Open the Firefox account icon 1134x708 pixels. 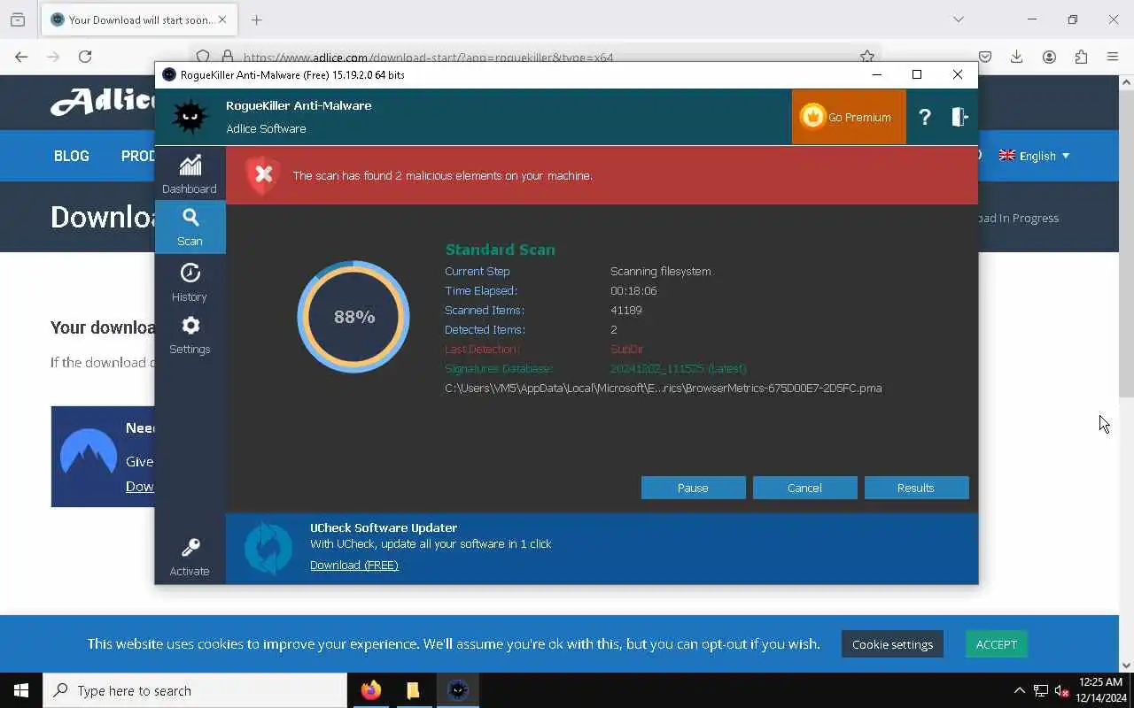tap(1049, 57)
